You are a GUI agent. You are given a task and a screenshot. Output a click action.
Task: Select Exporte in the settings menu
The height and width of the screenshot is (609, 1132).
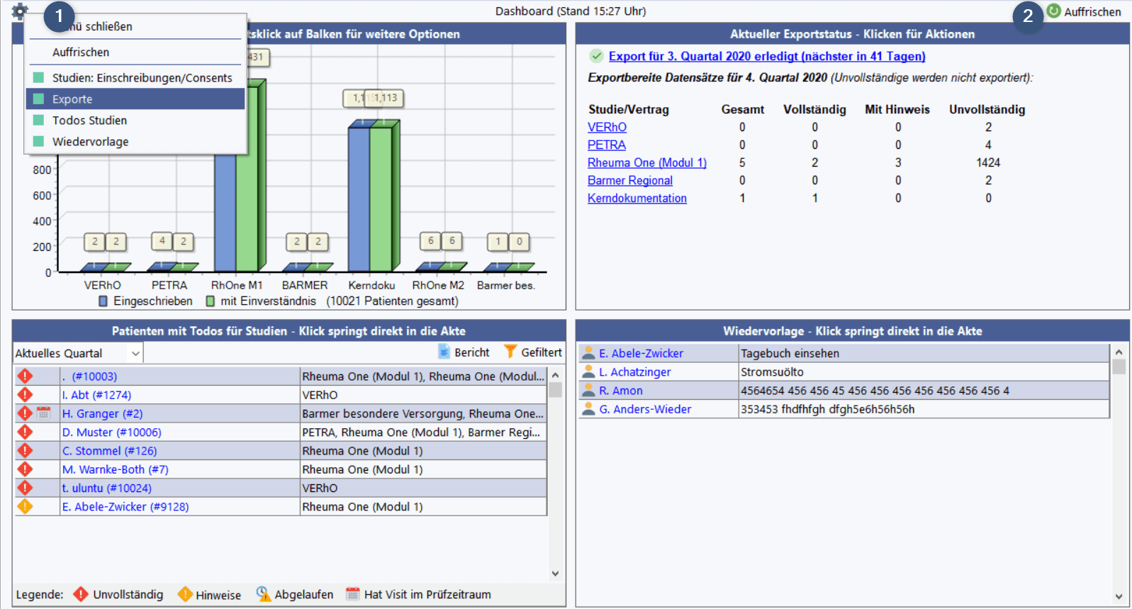72,99
